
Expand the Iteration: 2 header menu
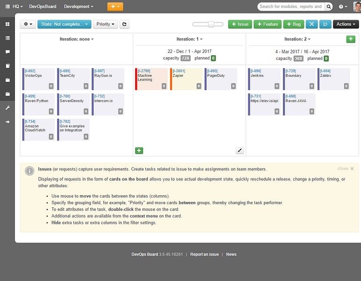tap(297, 39)
